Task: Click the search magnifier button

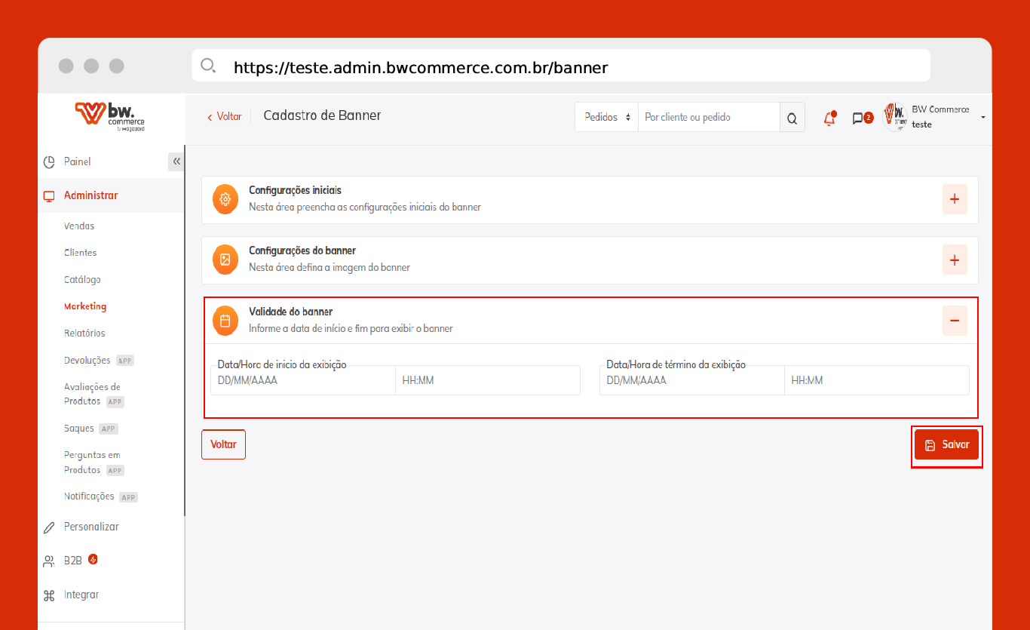Action: [x=792, y=118]
